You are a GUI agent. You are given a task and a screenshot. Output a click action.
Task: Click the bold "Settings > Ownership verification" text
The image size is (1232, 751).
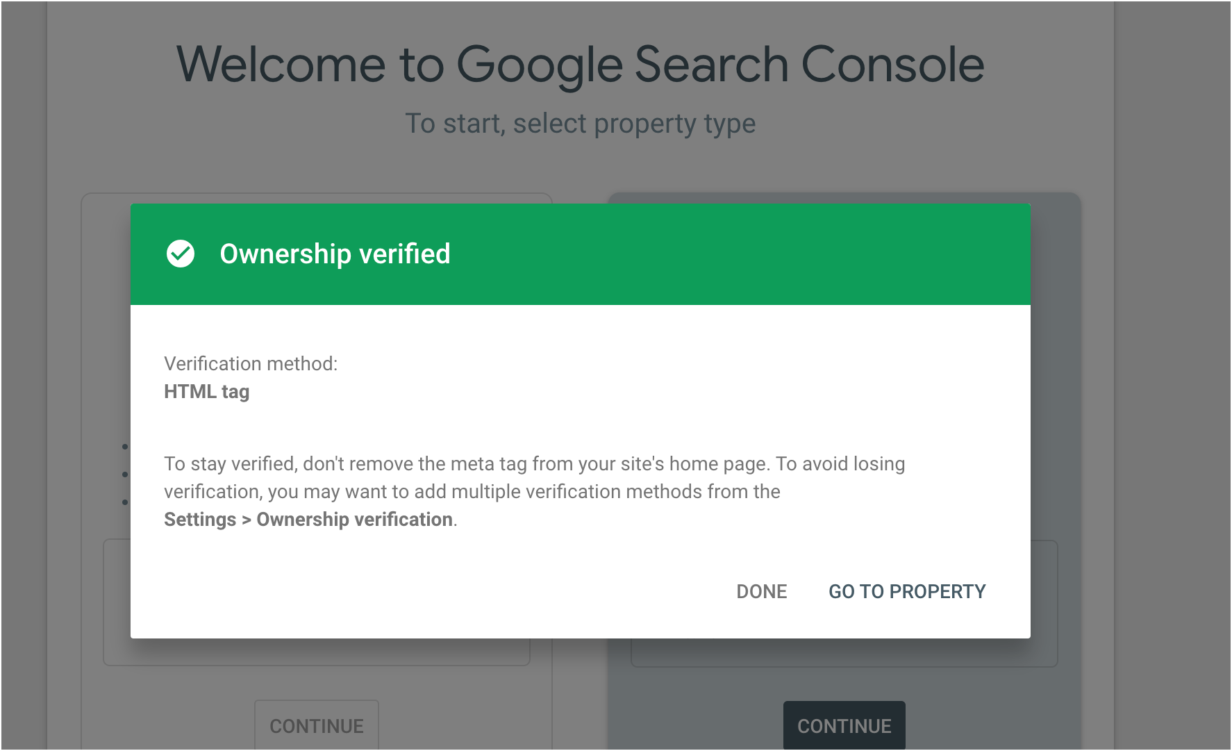308,520
